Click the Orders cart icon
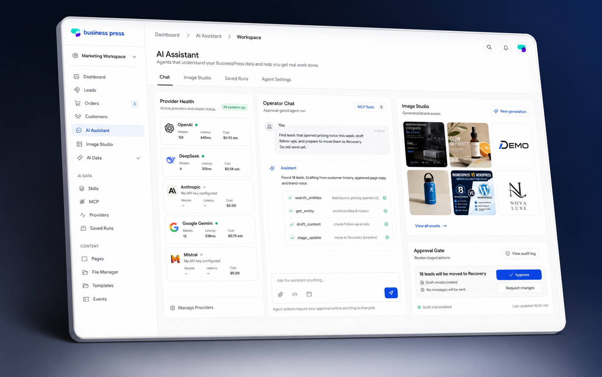 click(77, 103)
